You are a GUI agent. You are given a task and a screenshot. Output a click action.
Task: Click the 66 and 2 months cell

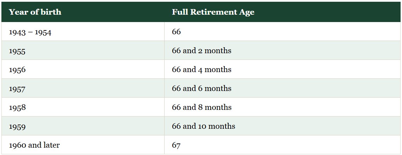[x=282, y=50]
